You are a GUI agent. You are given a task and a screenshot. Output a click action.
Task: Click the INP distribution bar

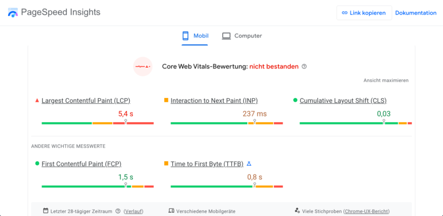(x=227, y=123)
